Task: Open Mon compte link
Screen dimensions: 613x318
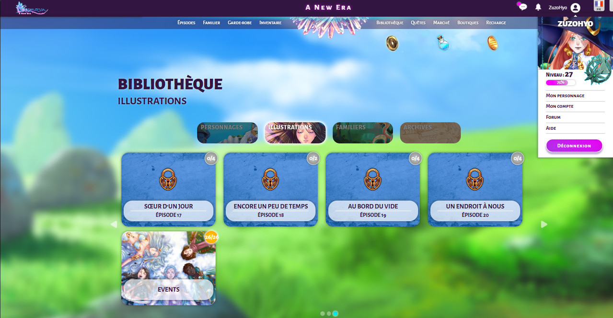Action: pyautogui.click(x=559, y=106)
